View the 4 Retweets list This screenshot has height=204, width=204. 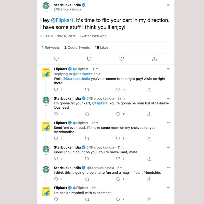click(50, 47)
